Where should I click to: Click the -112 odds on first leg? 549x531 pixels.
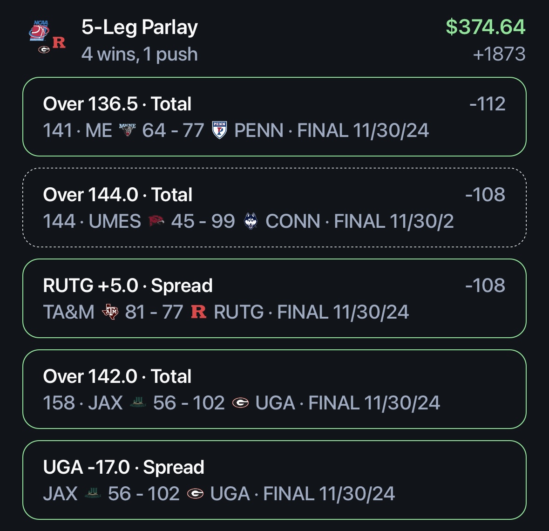pos(488,104)
